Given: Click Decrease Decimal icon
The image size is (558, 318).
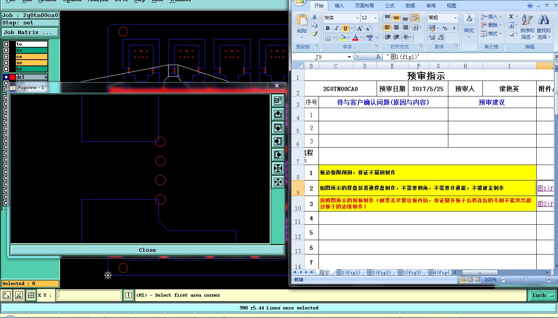Looking at the screenshot, I should coord(441,38).
